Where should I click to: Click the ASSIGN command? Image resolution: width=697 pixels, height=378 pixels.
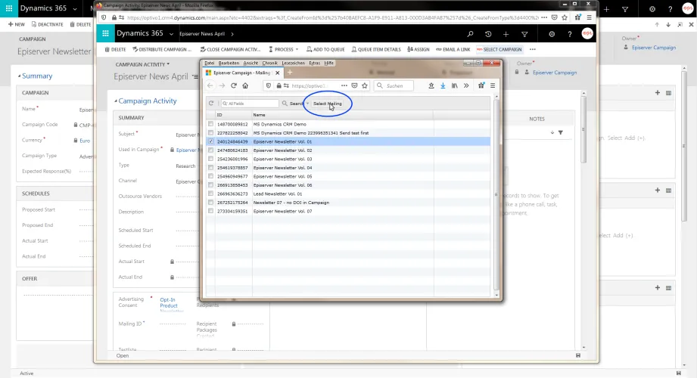[x=419, y=49]
